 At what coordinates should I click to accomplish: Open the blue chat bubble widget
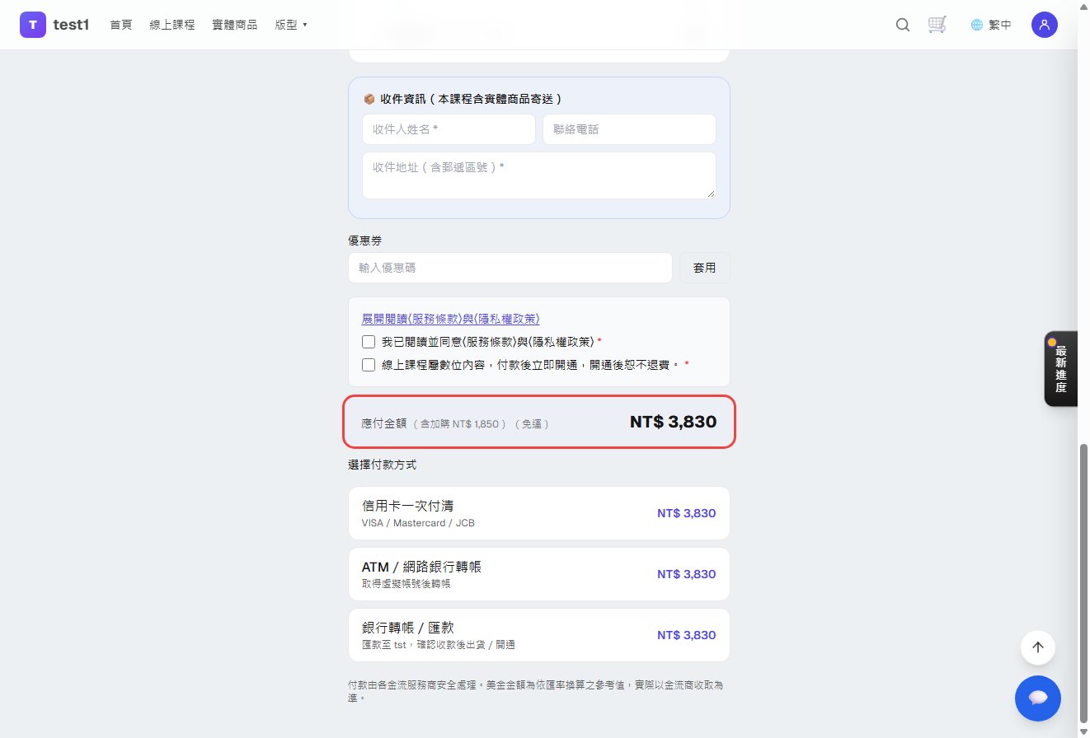[x=1038, y=698]
